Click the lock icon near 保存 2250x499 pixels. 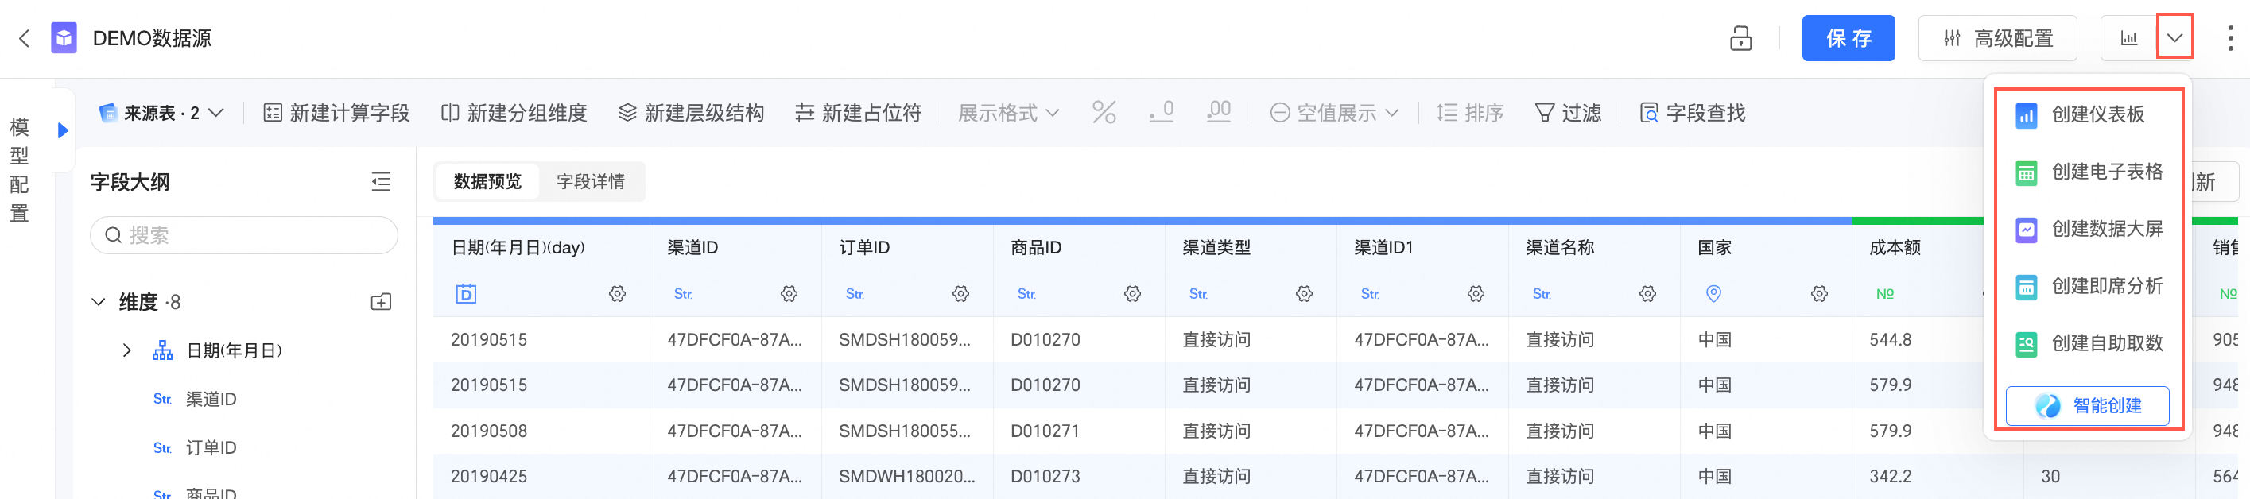(1740, 38)
